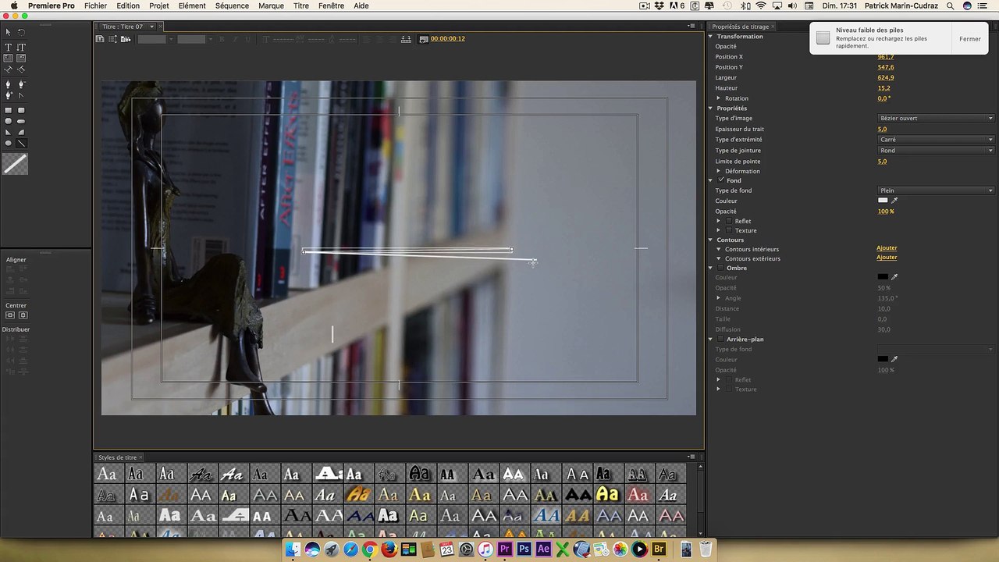The height and width of the screenshot is (562, 999).
Task: Expand the Déformation property
Action: point(719,171)
